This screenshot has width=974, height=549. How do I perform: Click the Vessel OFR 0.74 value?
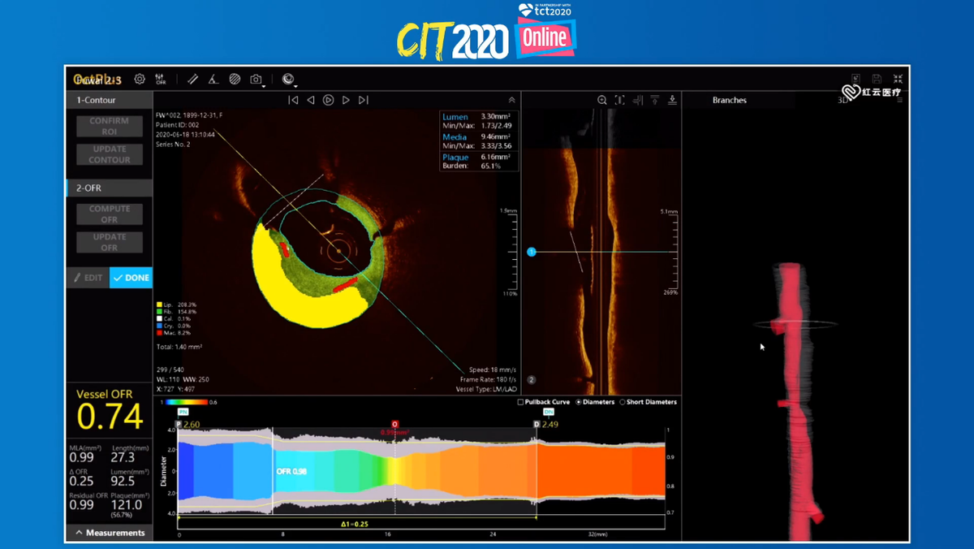[x=110, y=416]
